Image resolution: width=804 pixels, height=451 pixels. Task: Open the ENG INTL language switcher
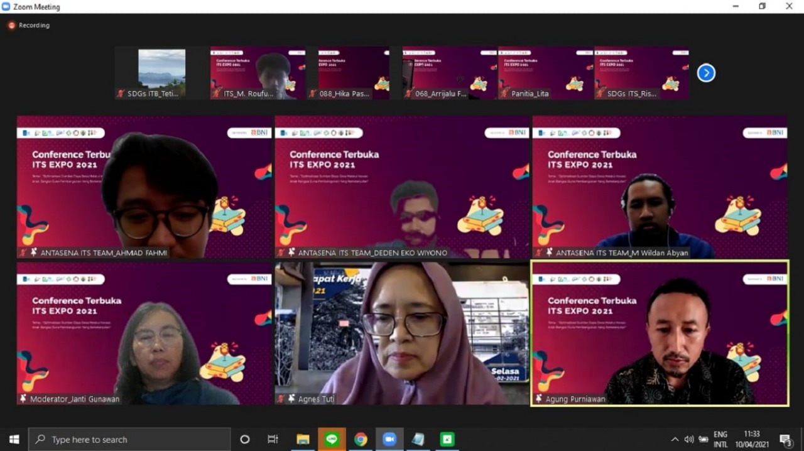click(x=720, y=439)
